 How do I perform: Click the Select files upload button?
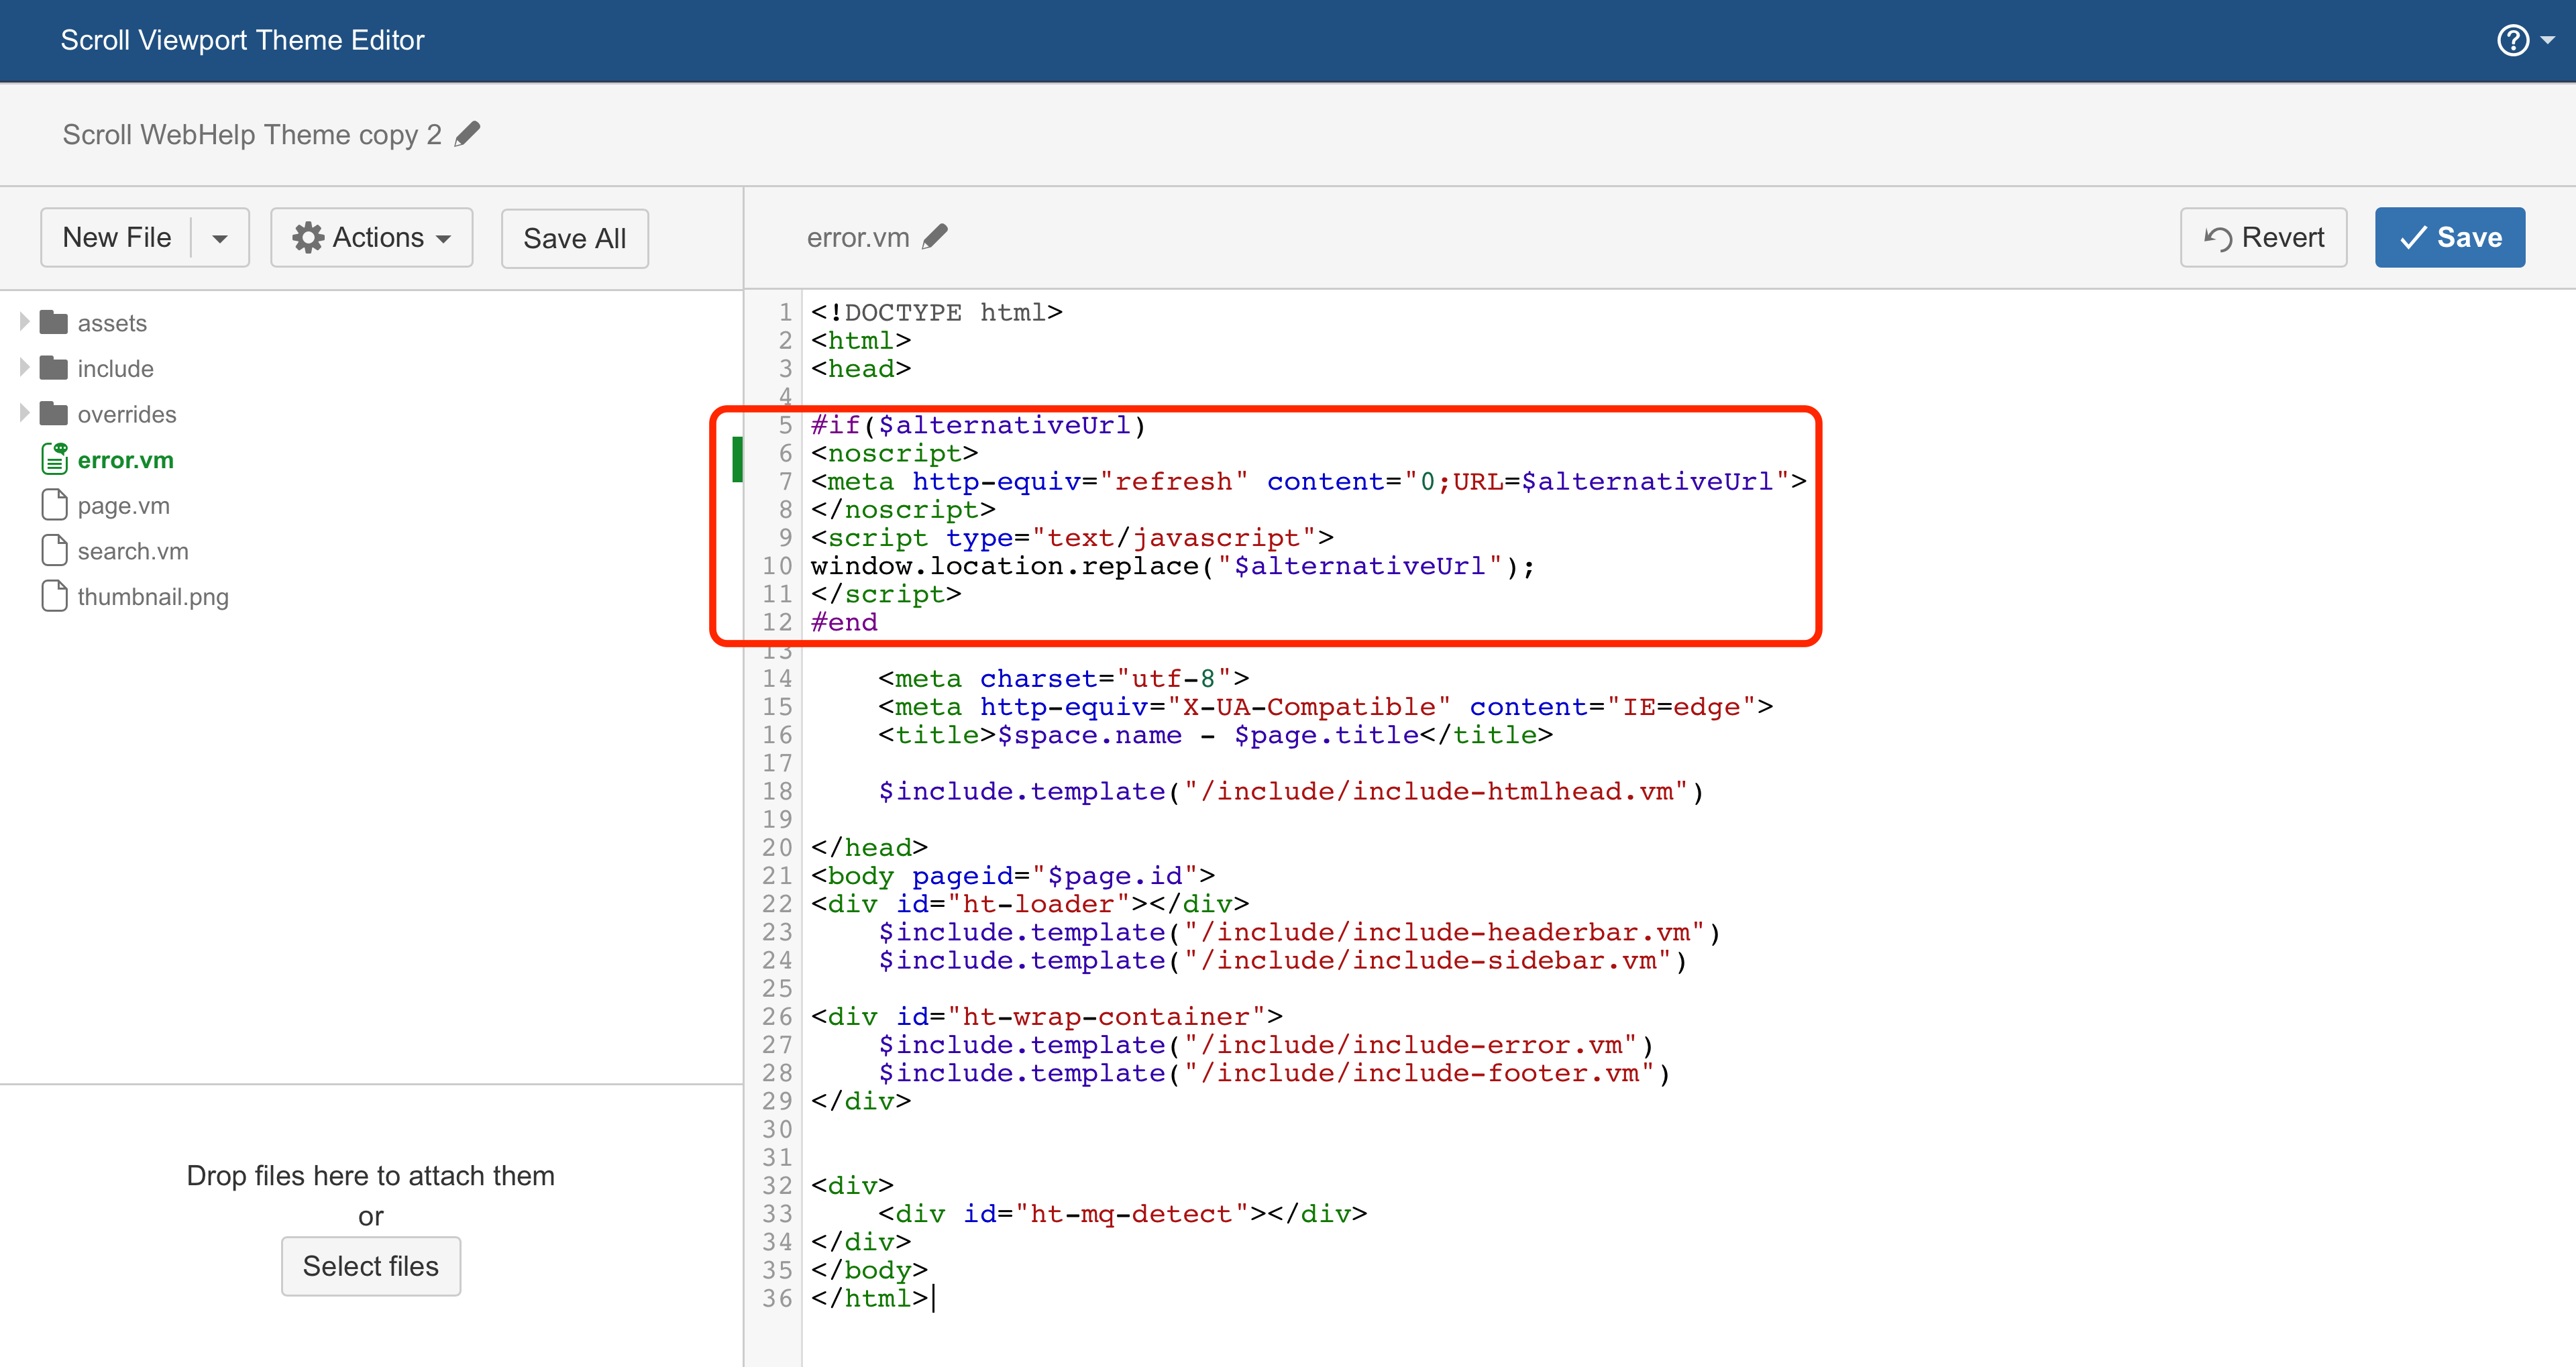coord(370,1266)
